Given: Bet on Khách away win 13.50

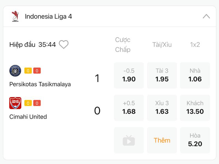Looking at the screenshot, I should tap(195, 108).
